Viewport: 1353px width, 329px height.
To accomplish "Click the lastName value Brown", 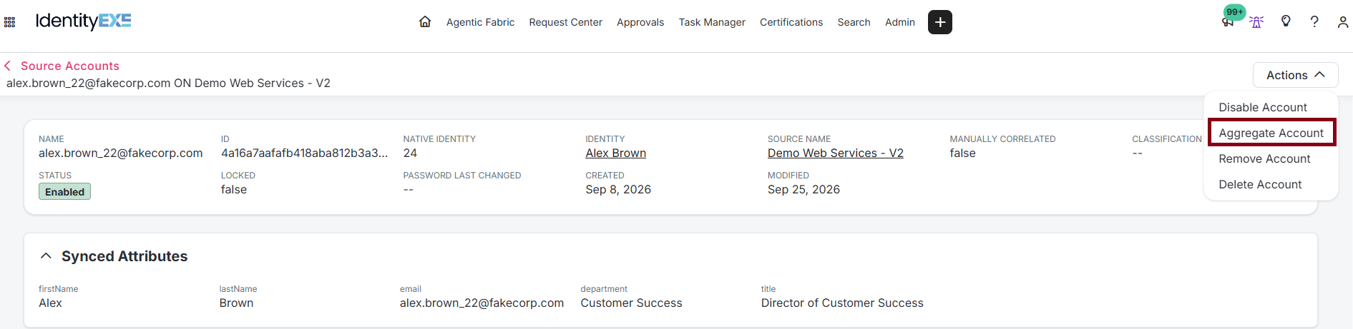I will tap(236, 303).
